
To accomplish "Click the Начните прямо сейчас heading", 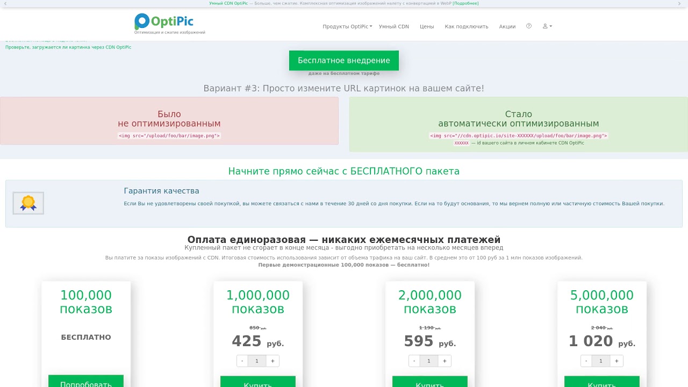I will coord(344,171).
